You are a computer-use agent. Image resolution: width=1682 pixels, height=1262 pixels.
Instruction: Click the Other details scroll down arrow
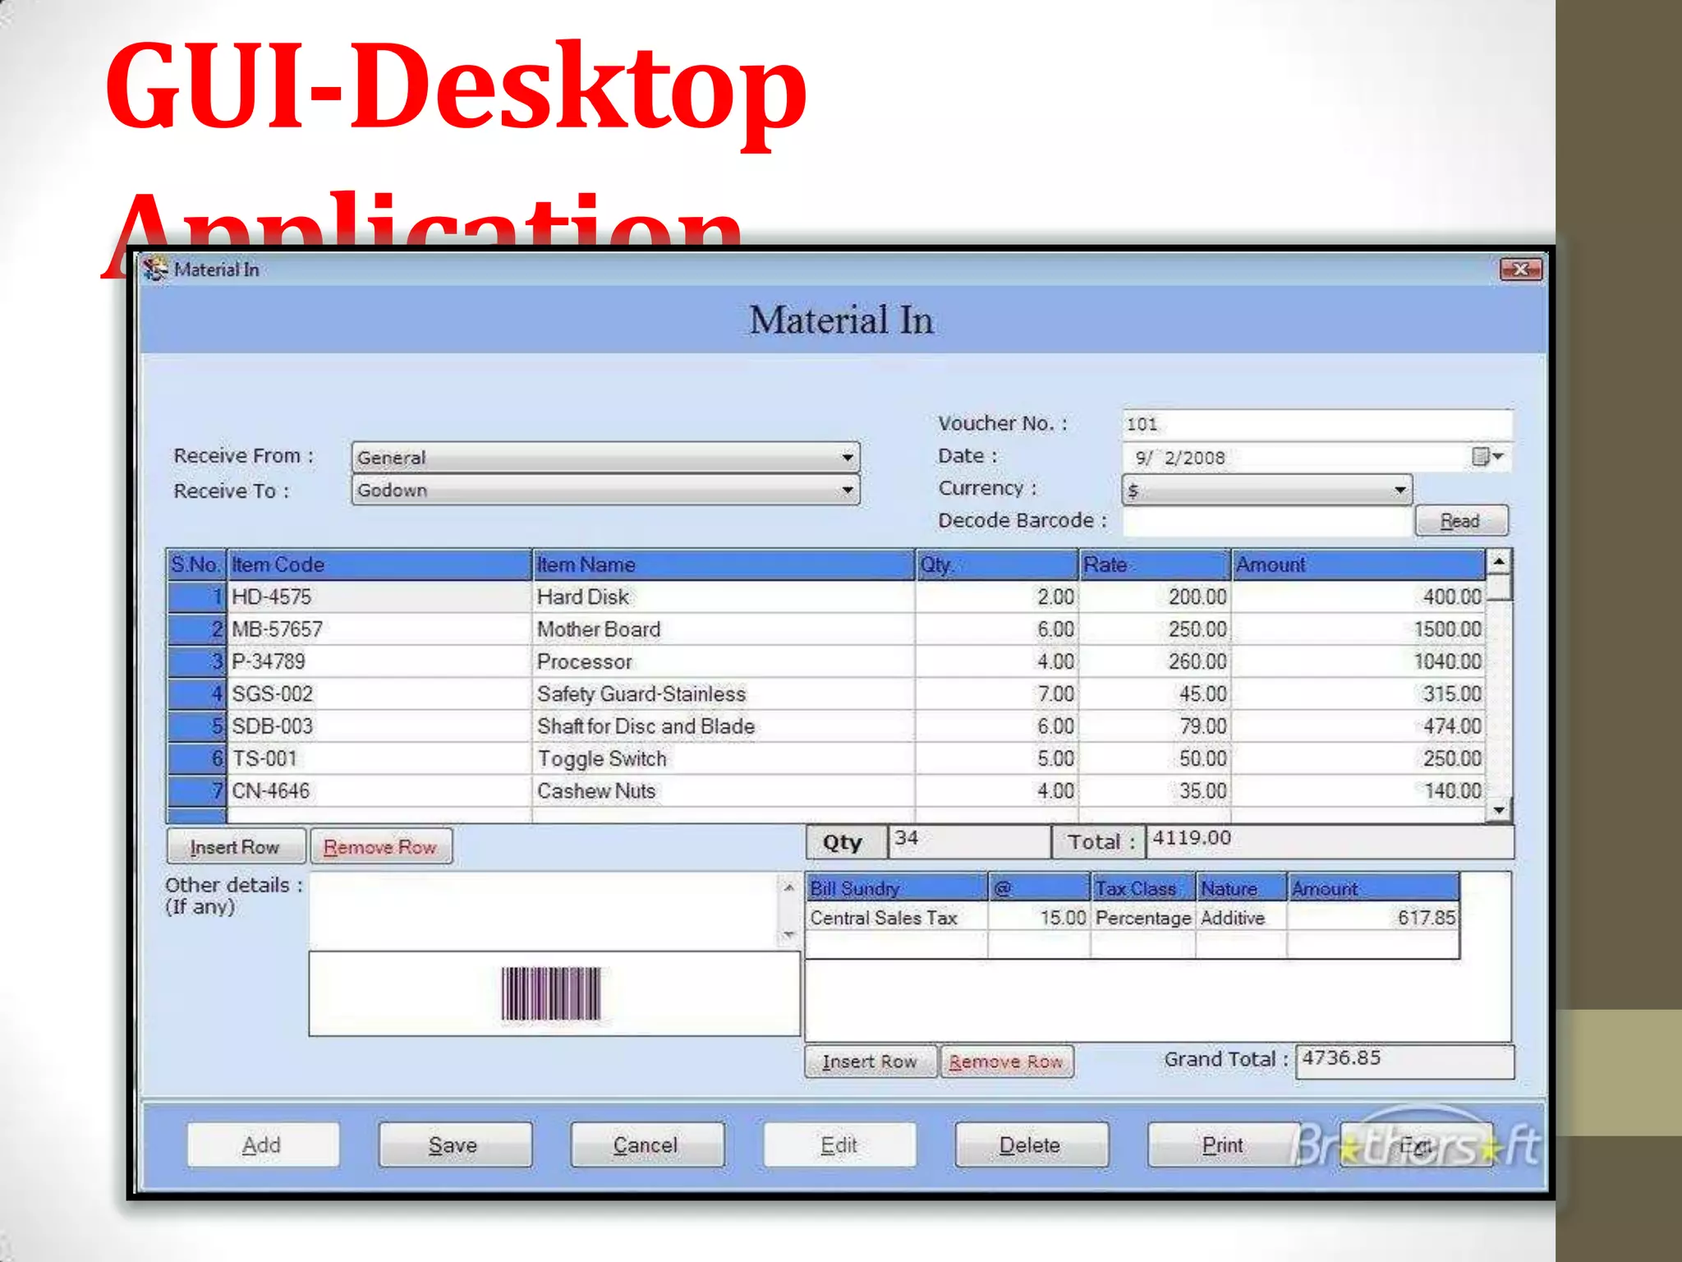point(788,934)
